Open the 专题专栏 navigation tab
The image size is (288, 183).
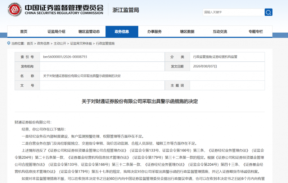tap(256, 32)
